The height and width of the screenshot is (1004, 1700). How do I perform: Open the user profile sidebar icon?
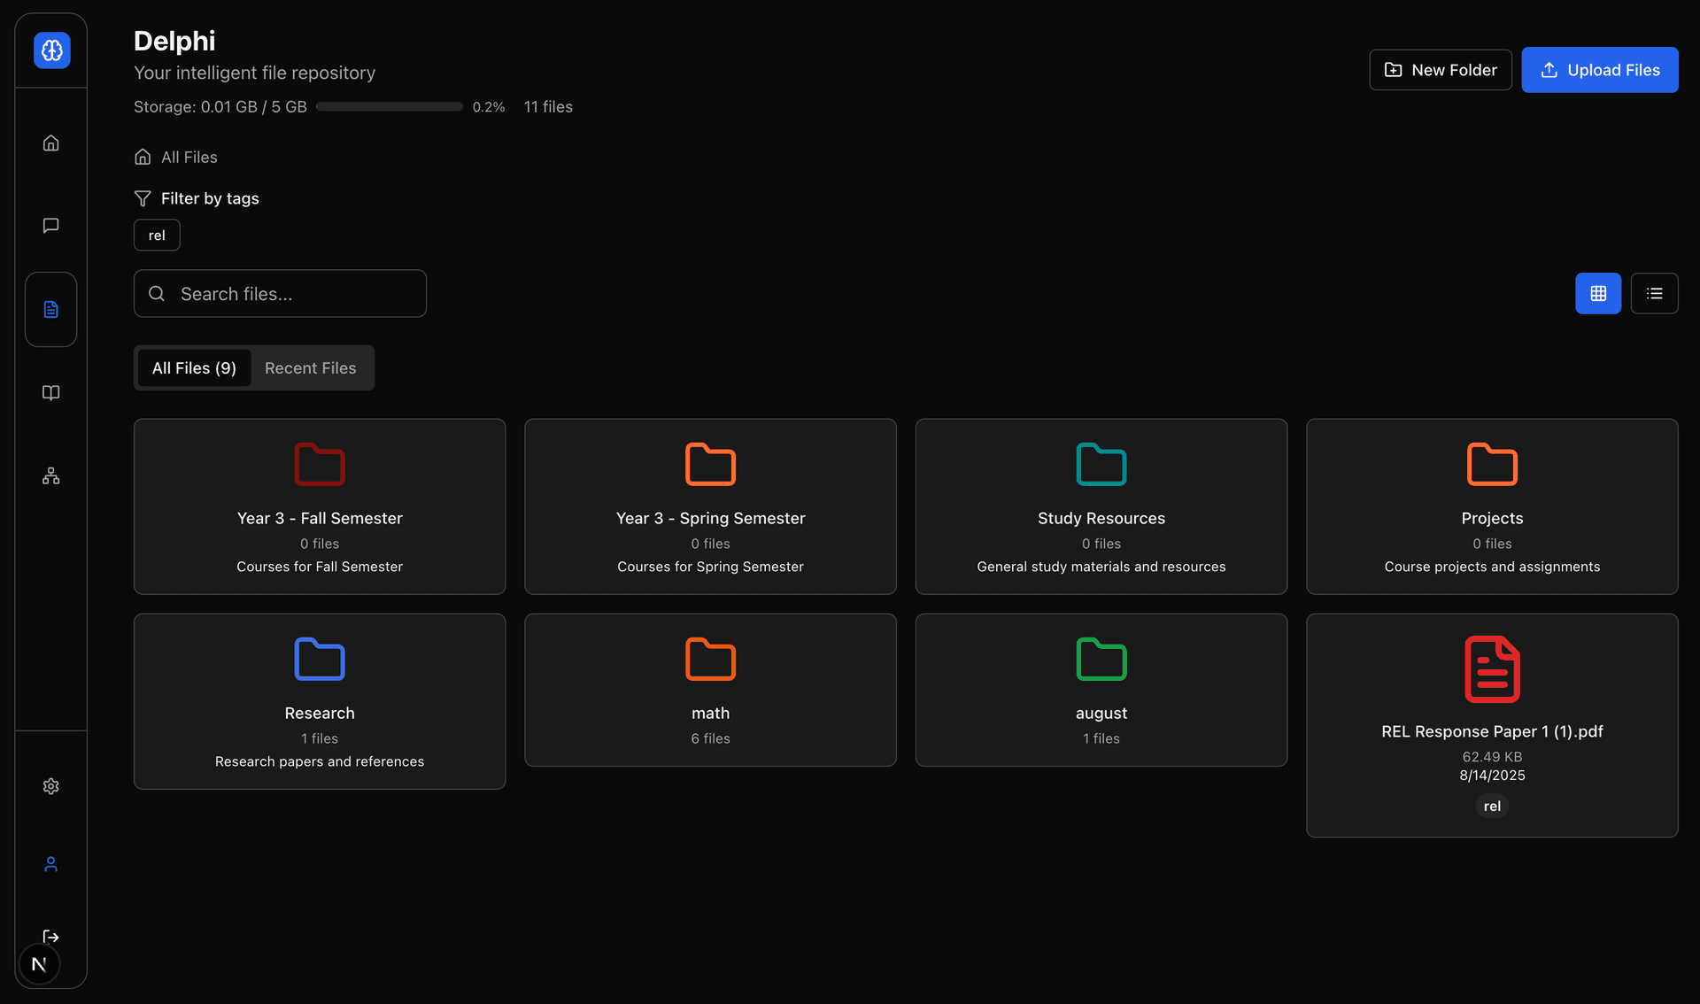click(51, 864)
